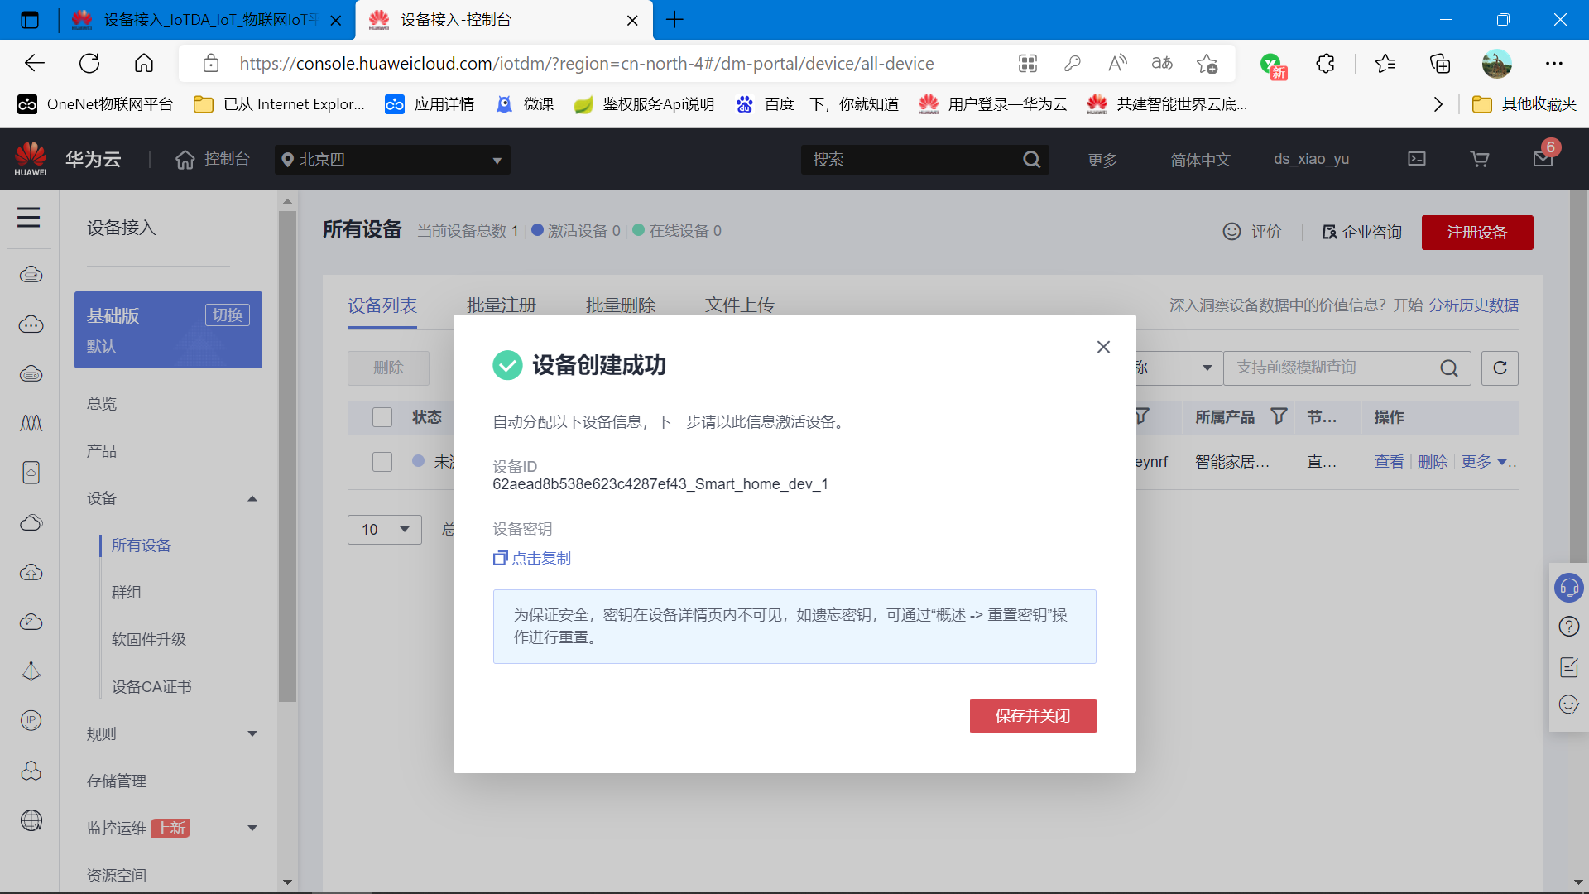Open browser settings and more menu

point(1554,64)
